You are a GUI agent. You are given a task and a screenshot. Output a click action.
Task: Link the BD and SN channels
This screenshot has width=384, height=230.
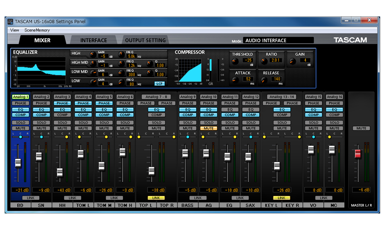point(31,198)
